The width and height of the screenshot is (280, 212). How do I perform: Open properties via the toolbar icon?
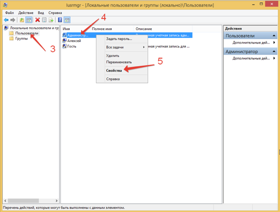tap(44, 20)
